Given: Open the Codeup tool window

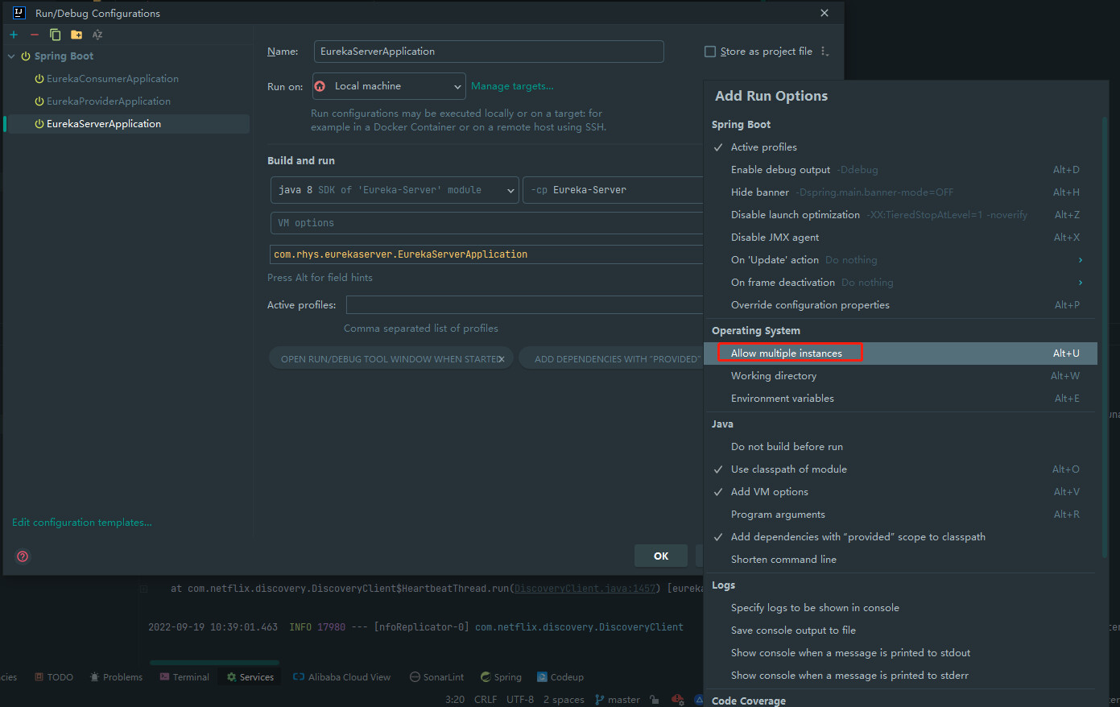Looking at the screenshot, I should (560, 677).
